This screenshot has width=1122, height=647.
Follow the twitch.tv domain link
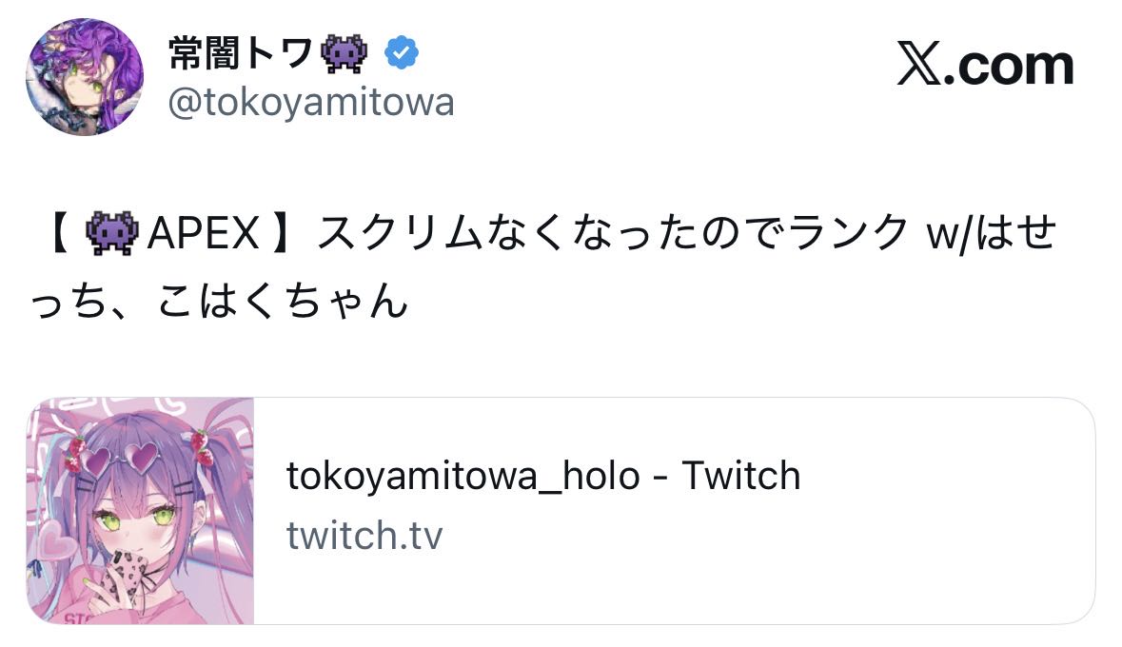[x=364, y=537]
